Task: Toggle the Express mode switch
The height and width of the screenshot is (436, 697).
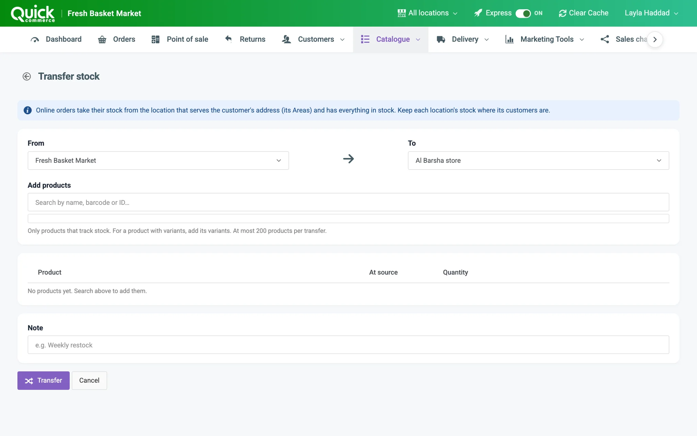Action: [x=523, y=13]
